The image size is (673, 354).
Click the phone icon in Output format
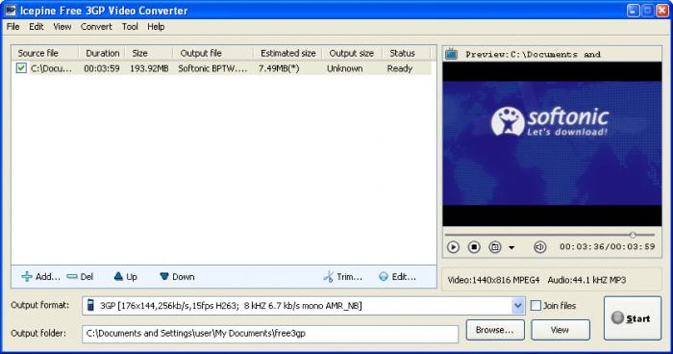90,305
